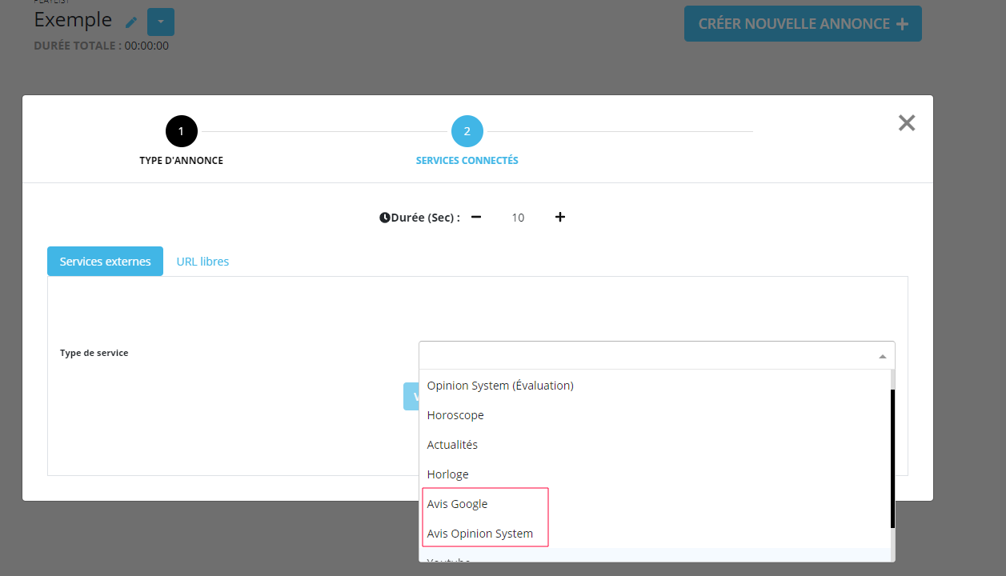Select Horloge service option
Image resolution: width=1006 pixels, height=576 pixels.
654,474
